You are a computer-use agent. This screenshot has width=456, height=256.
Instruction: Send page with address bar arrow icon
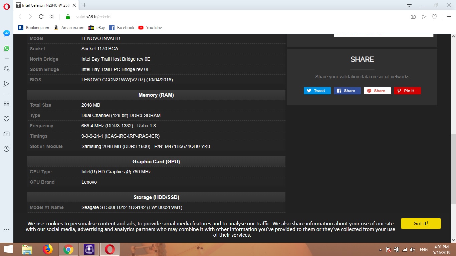pyautogui.click(x=424, y=17)
